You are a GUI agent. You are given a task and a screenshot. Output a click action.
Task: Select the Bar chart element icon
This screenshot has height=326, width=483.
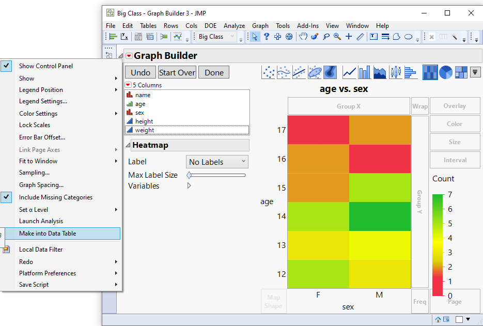click(365, 72)
